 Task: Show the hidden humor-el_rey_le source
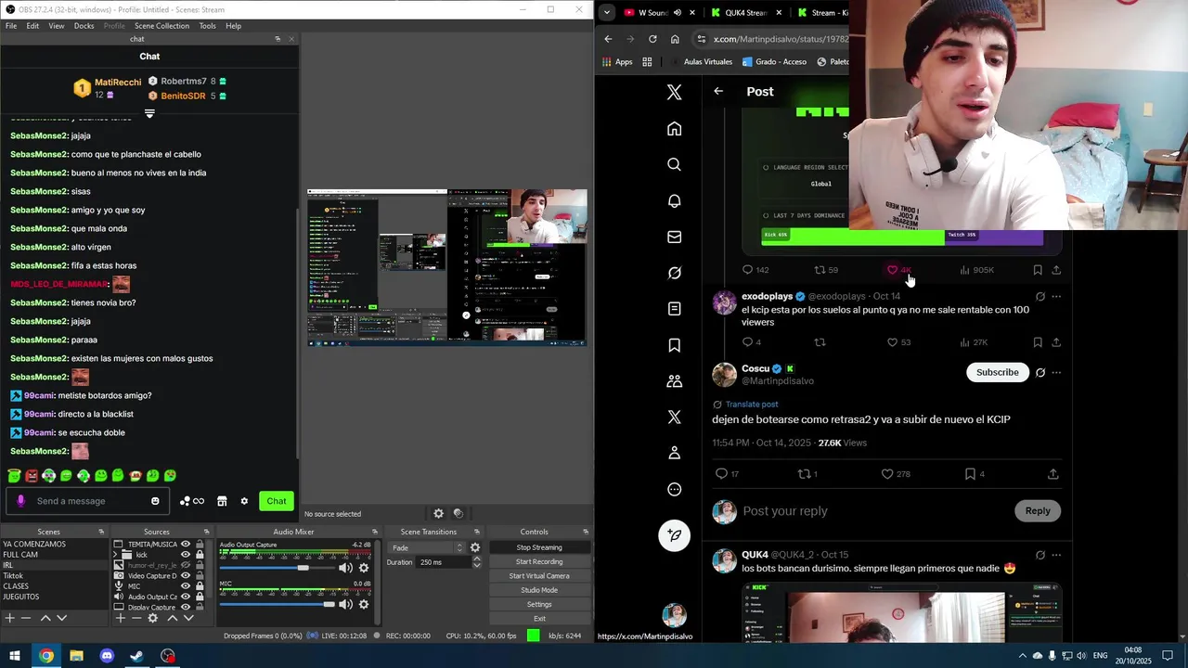pyautogui.click(x=186, y=565)
